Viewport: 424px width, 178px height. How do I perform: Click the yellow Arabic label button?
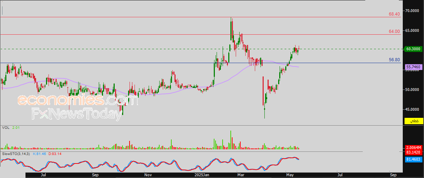pyautogui.click(x=414, y=121)
